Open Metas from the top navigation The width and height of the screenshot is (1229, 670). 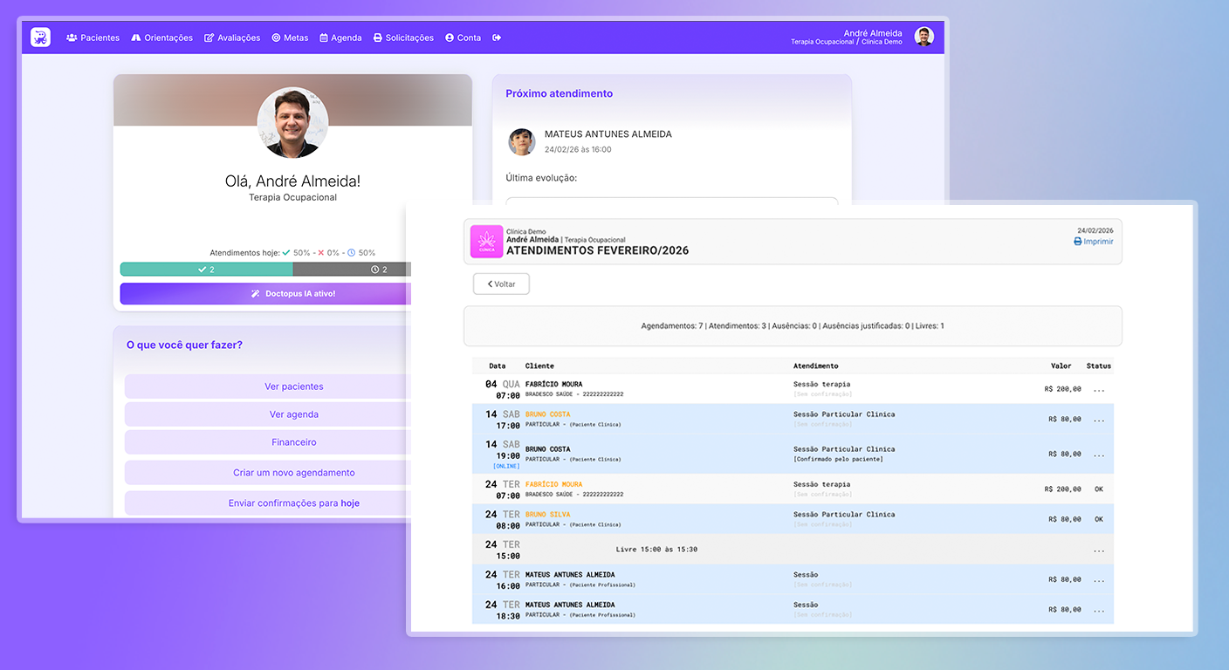(x=290, y=38)
